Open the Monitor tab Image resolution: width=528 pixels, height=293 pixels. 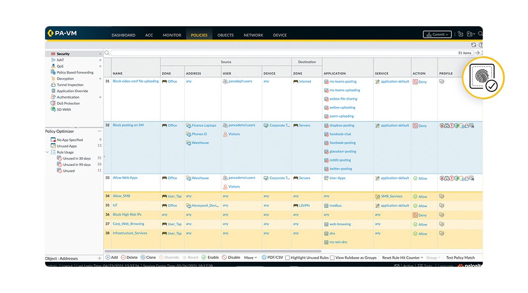[172, 35]
